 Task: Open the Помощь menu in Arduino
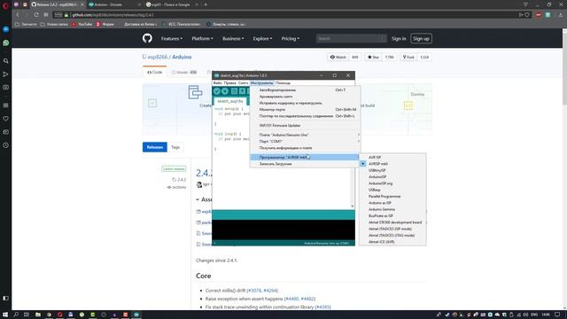click(283, 83)
